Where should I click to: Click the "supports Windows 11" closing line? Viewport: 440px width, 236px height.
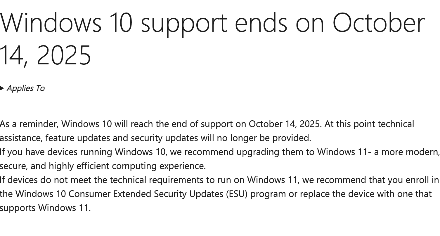45,208
